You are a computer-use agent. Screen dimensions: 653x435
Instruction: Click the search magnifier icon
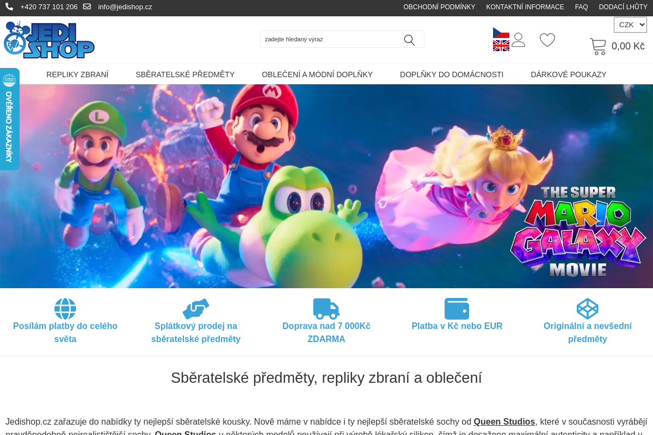tap(409, 40)
